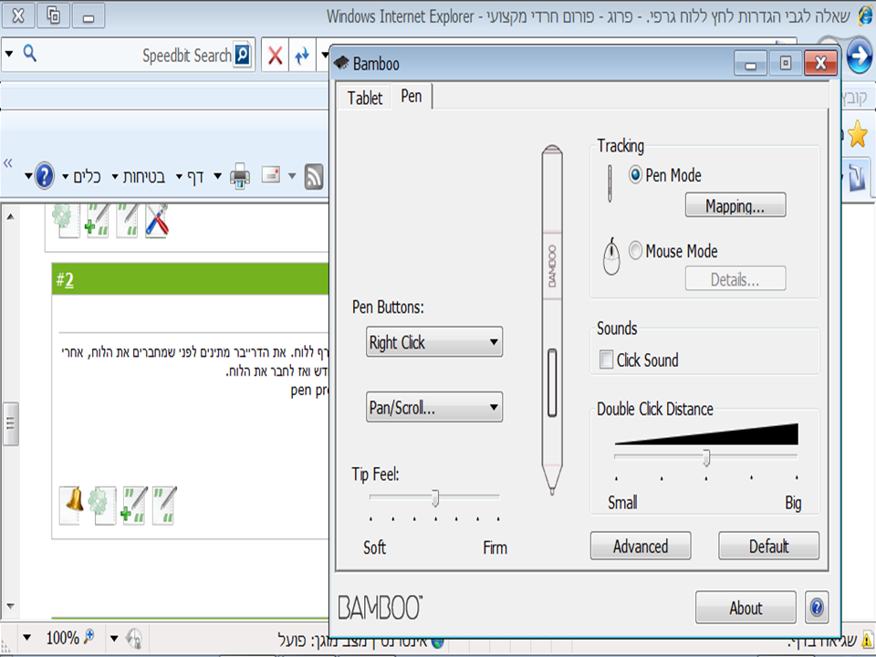The height and width of the screenshot is (657, 876).
Task: Open the protected mode dropdown in the status bar
Action: point(114,638)
